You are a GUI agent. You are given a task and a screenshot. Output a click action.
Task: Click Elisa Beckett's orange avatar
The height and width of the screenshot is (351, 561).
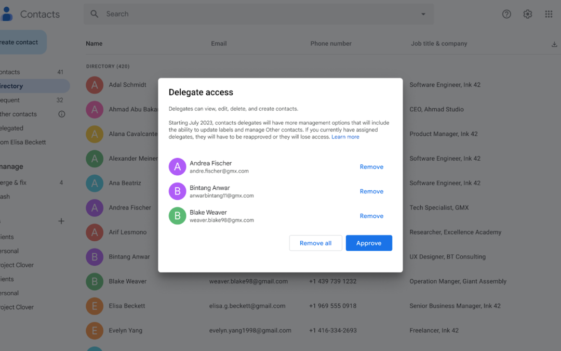(95, 306)
